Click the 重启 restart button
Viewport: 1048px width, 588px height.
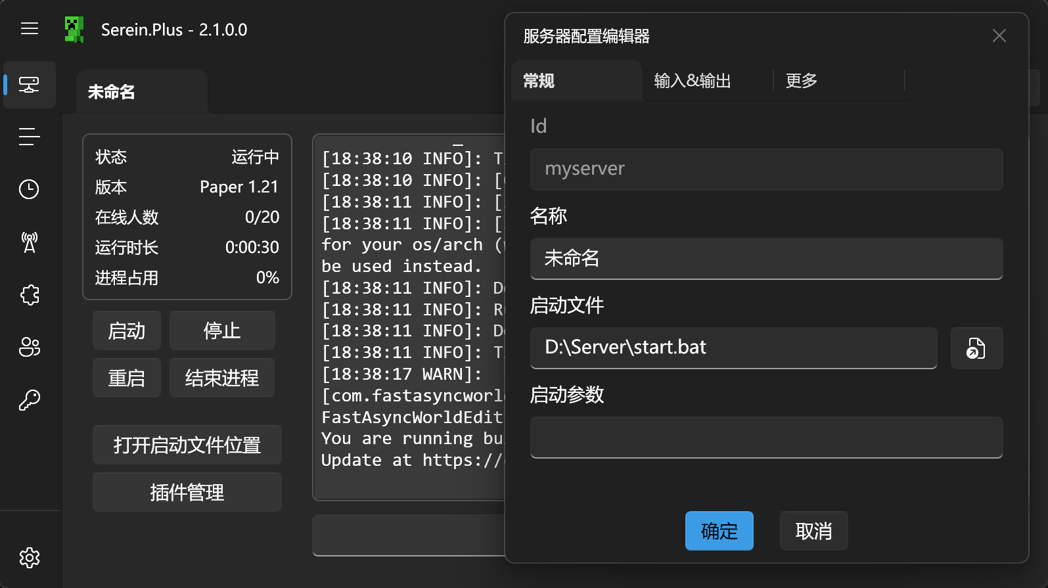tap(127, 378)
